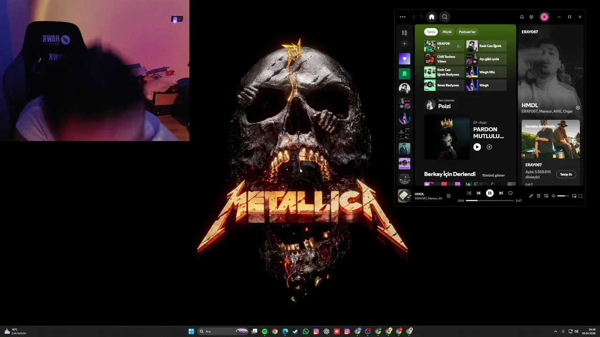This screenshot has width=600, height=337.
Task: Enter full screen player view
Action: [x=580, y=196]
